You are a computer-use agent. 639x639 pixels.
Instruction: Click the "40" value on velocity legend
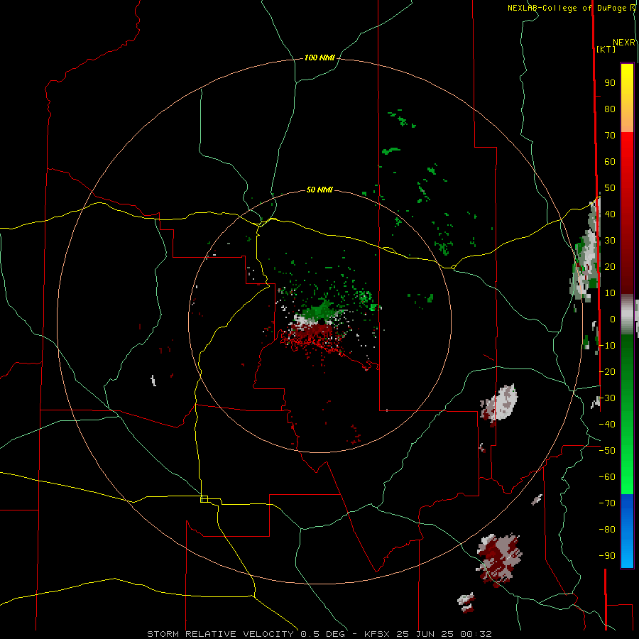[x=610, y=214]
